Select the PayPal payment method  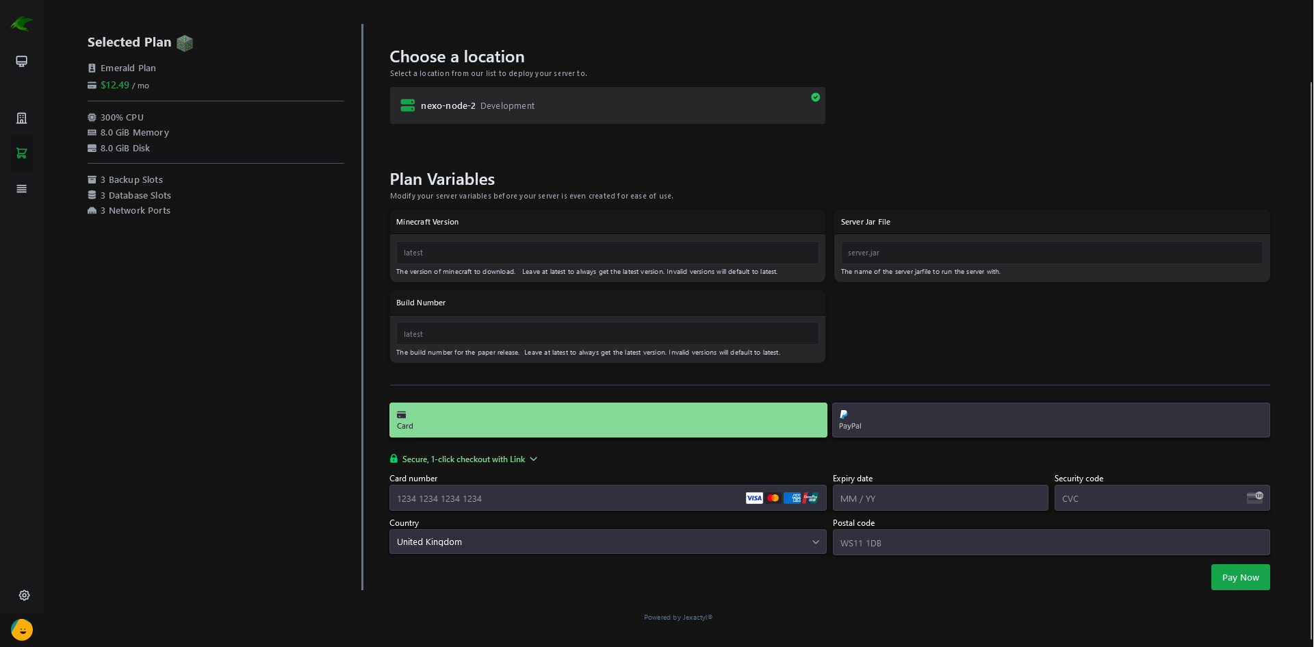[1051, 420]
